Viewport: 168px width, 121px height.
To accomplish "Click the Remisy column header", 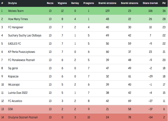I will [x=75, y=3].
